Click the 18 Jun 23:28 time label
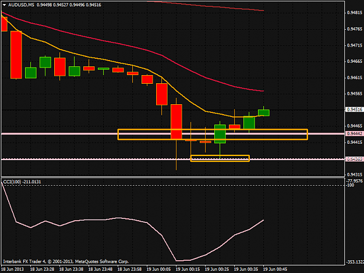364x273 pixels. click(x=43, y=269)
